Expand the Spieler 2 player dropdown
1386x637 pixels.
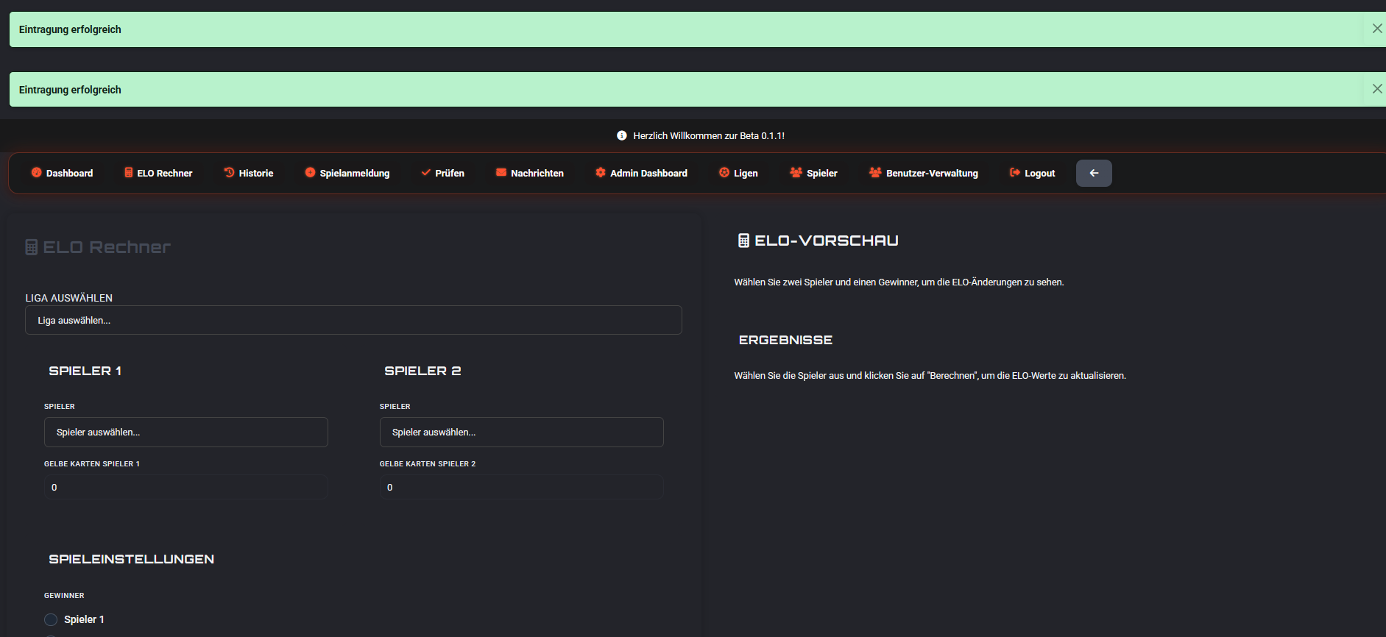click(521, 433)
